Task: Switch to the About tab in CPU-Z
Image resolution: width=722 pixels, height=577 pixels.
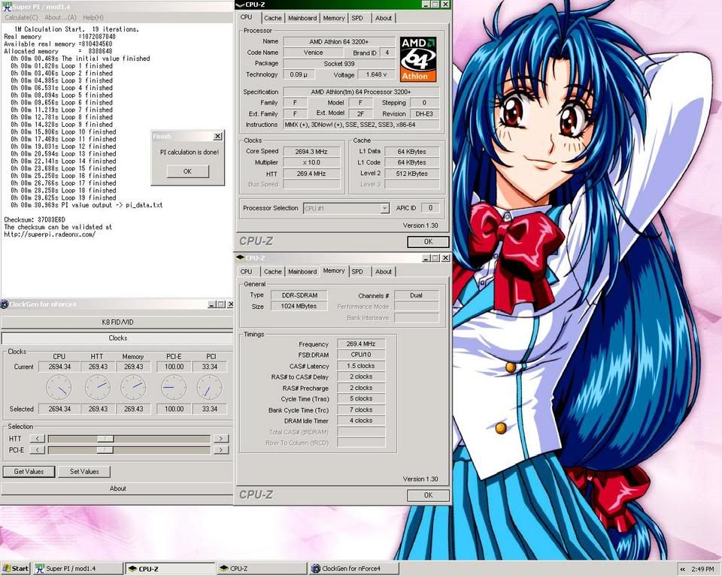Action: [x=383, y=18]
